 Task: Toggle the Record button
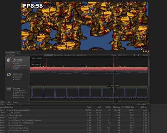tap(49, 55)
